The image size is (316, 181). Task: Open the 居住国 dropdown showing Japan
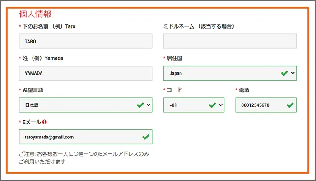pyautogui.click(x=230, y=73)
